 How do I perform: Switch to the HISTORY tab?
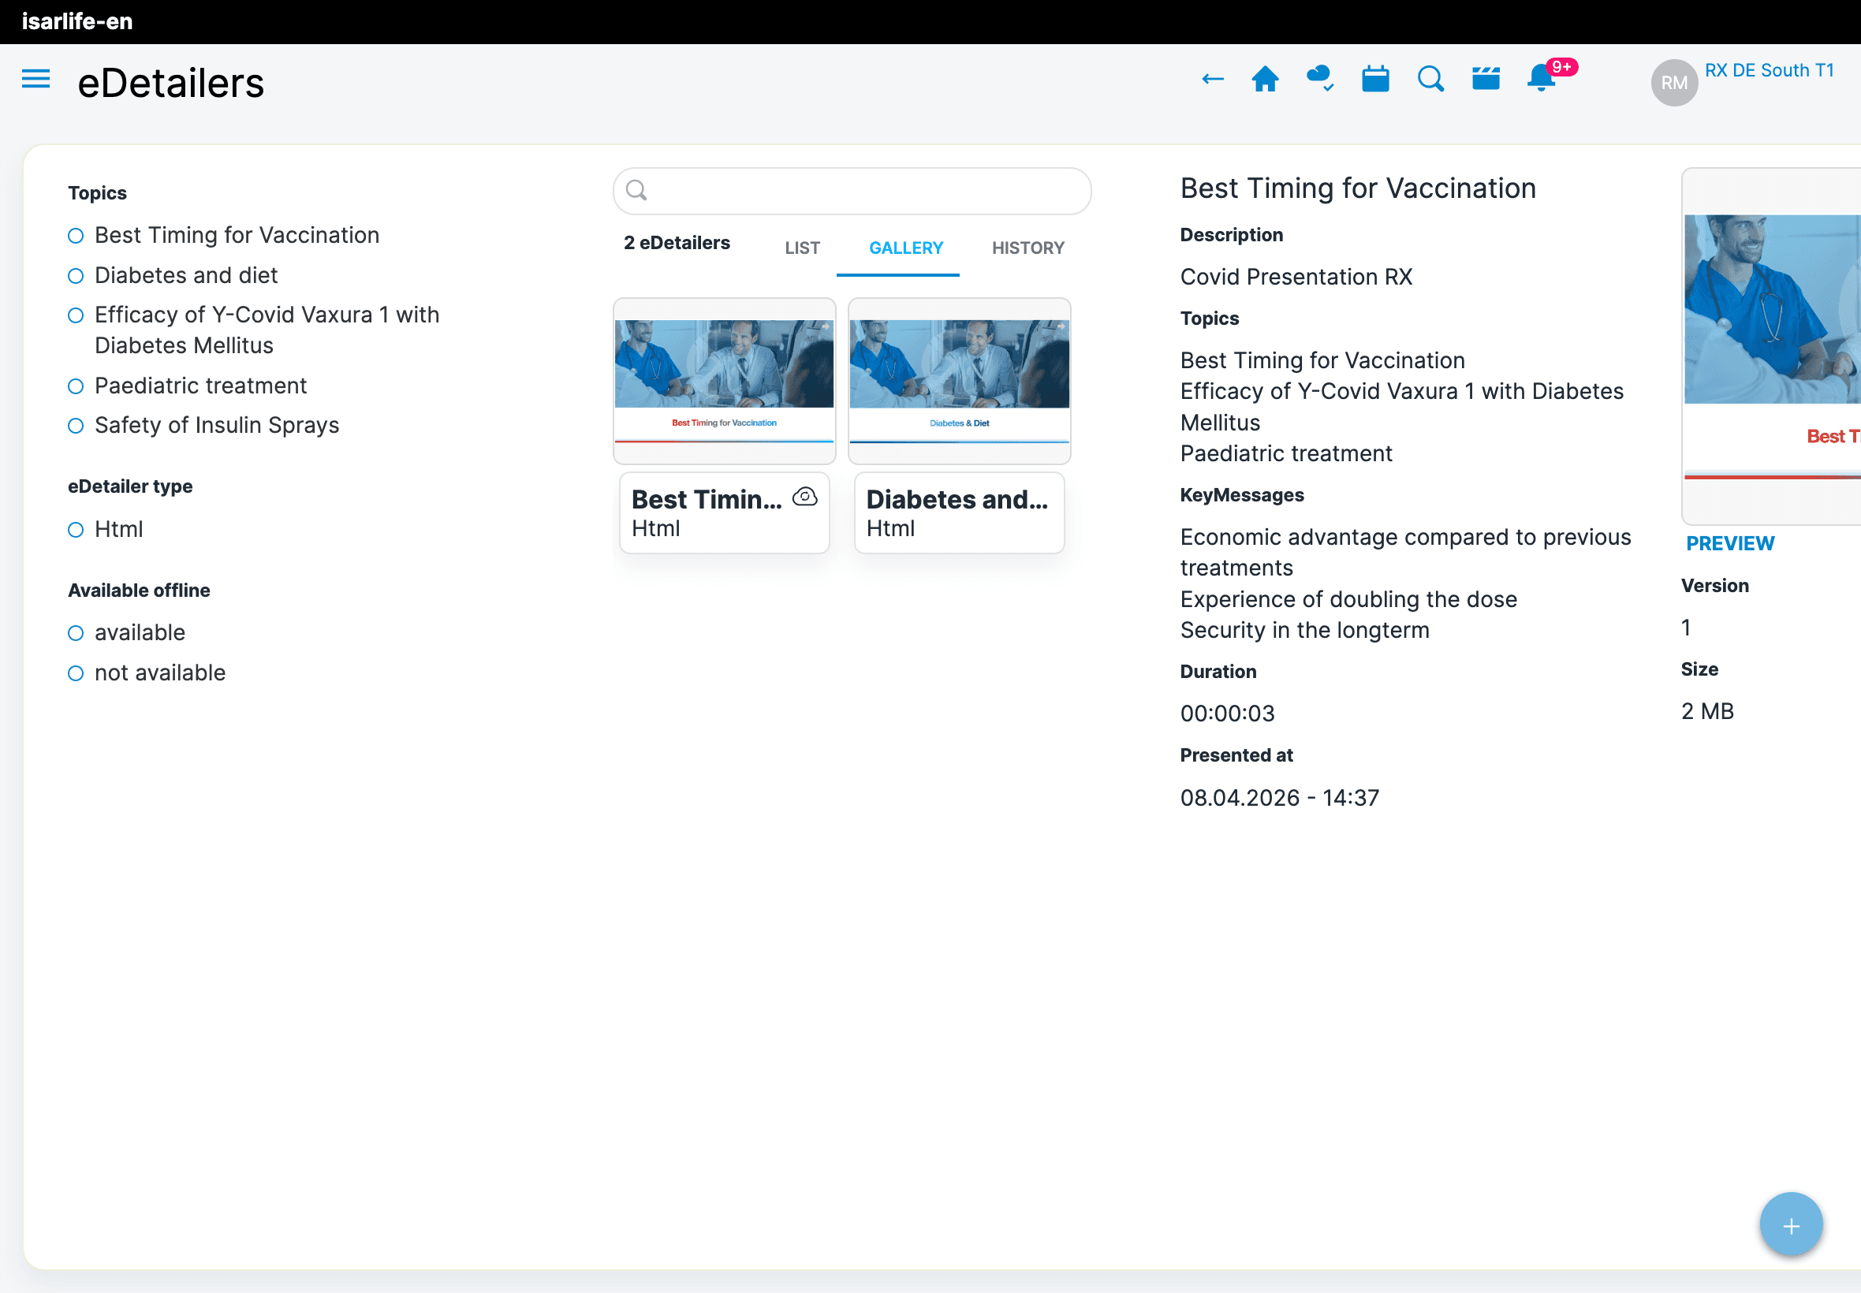1027,248
